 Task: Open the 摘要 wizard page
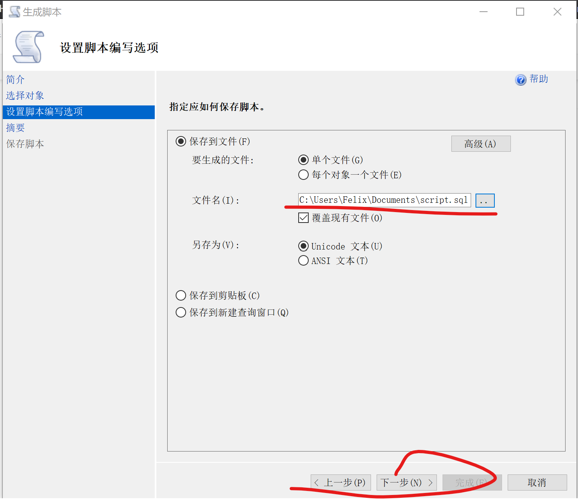tap(15, 128)
